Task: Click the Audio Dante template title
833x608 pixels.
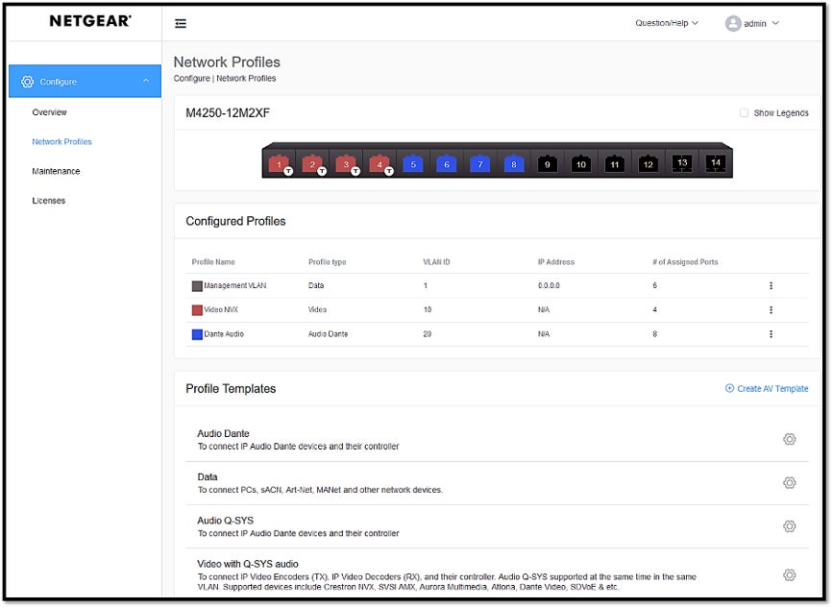Action: pyautogui.click(x=223, y=434)
